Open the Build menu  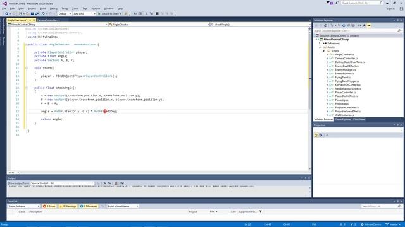click(42, 8)
